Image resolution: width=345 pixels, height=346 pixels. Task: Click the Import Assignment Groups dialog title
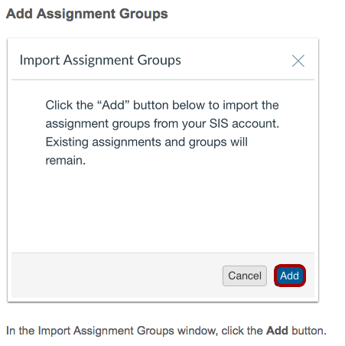click(100, 60)
